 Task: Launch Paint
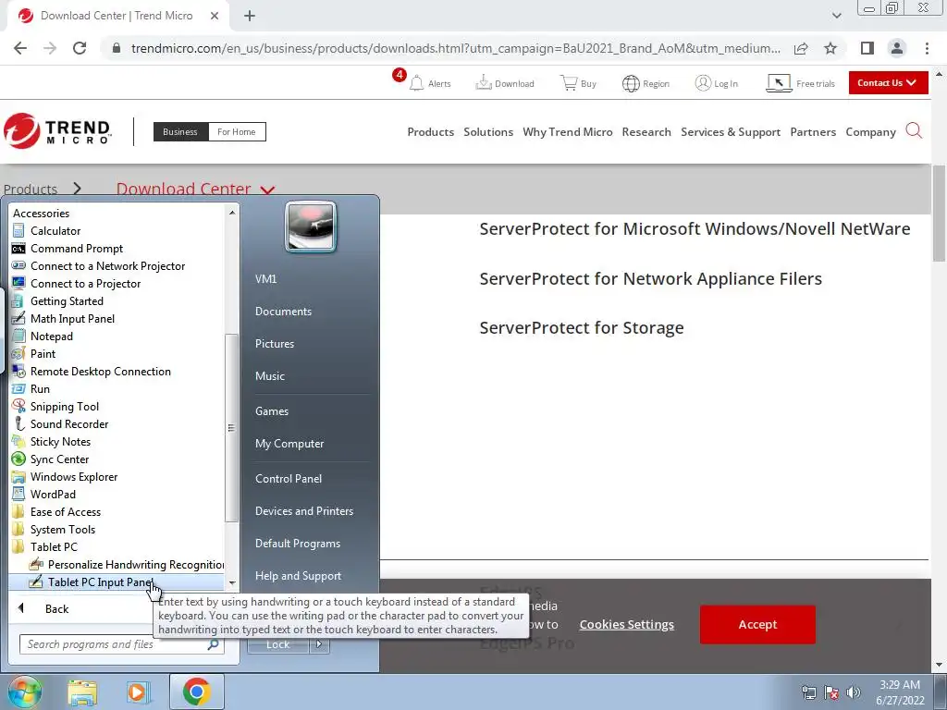[x=43, y=353]
